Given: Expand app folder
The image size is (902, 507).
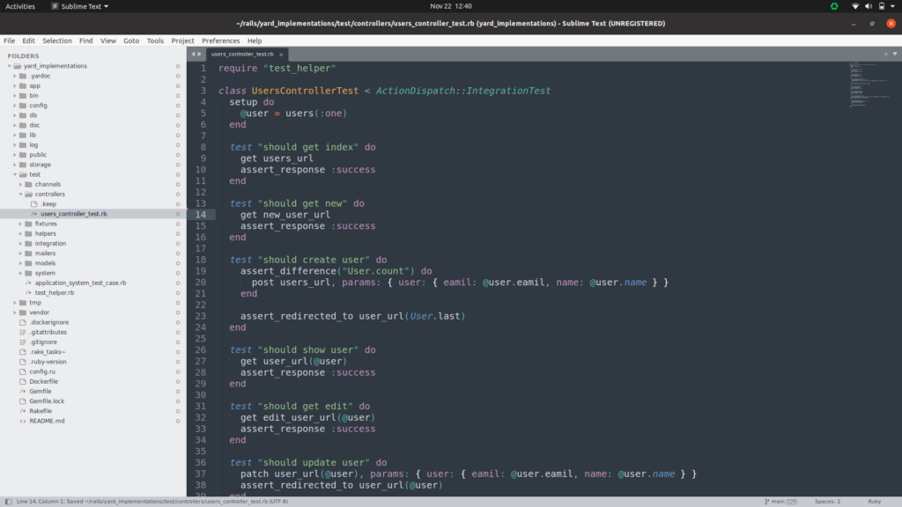Looking at the screenshot, I should [15, 85].
